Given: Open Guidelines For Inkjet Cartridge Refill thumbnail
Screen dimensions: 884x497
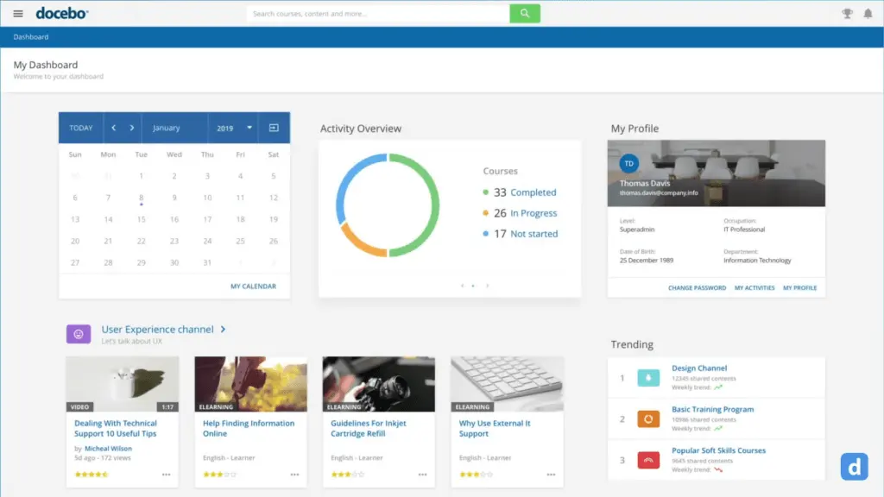Looking at the screenshot, I should (x=379, y=384).
